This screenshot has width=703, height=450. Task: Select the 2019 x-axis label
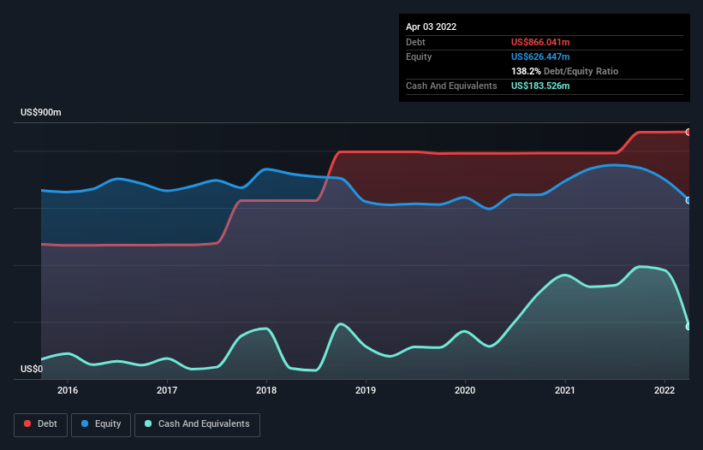[x=366, y=390]
